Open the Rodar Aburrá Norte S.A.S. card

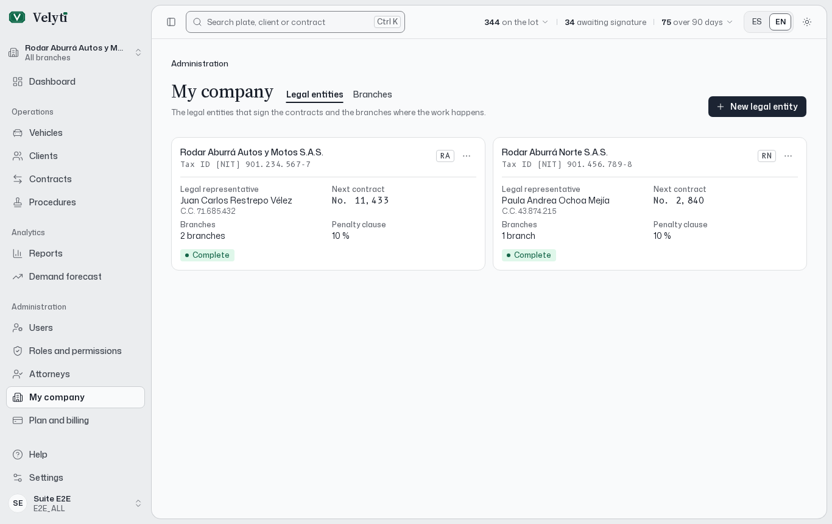click(650, 204)
